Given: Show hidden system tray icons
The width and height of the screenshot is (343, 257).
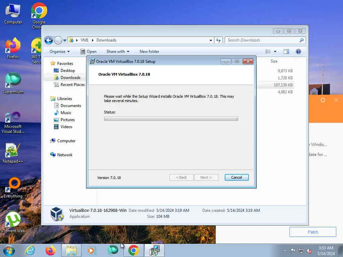Looking at the screenshot, I should click(285, 251).
